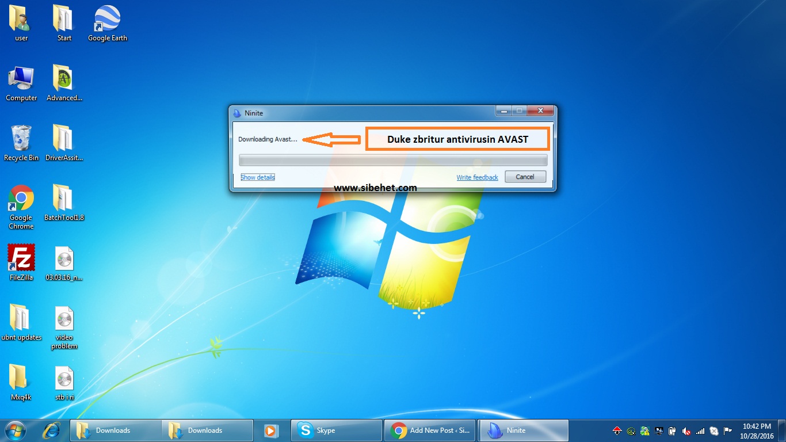Image resolution: width=786 pixels, height=442 pixels.
Task: Click the monitor display tray icon
Action: [x=659, y=430]
